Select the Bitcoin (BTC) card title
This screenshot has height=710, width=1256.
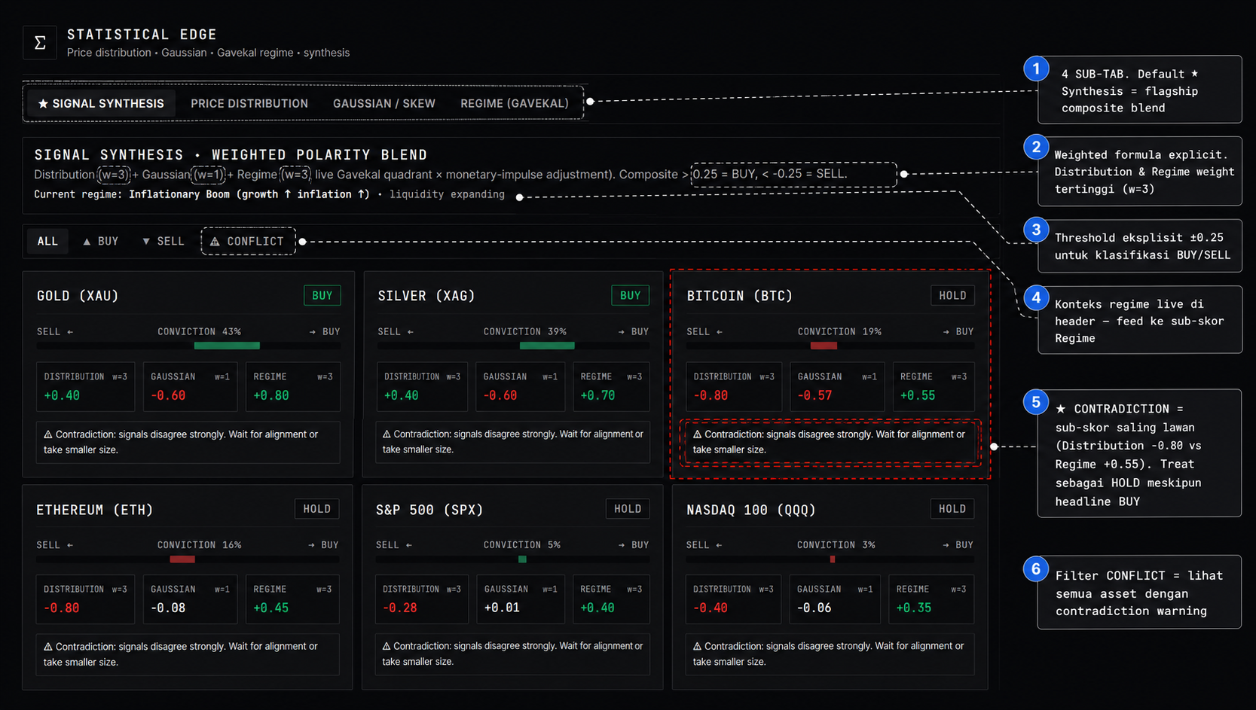pos(740,296)
